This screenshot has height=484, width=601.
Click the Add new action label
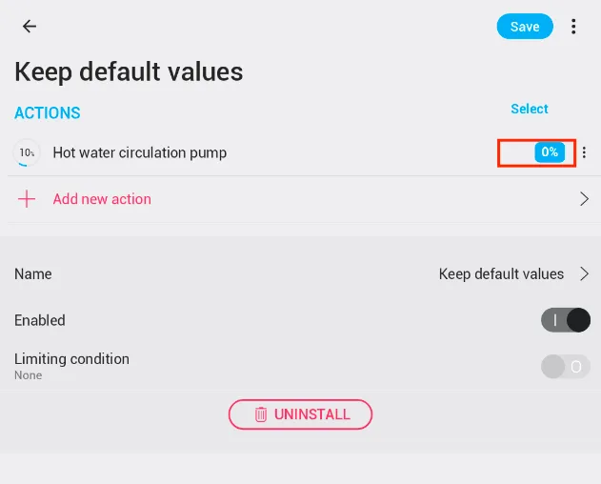click(102, 199)
